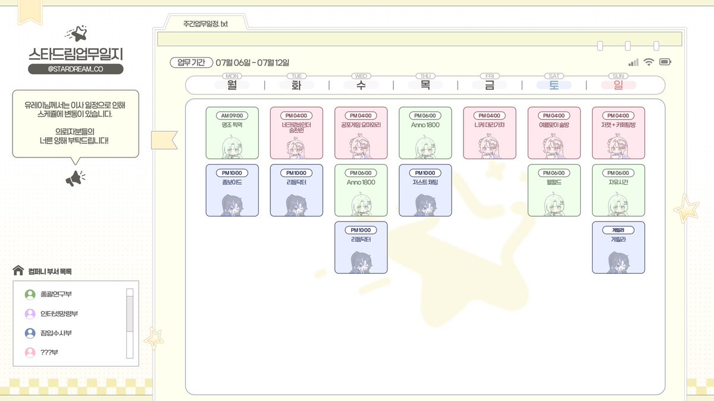Click the 컴퍼니 부서 목록 heading
This screenshot has width=714, height=401.
click(x=49, y=271)
